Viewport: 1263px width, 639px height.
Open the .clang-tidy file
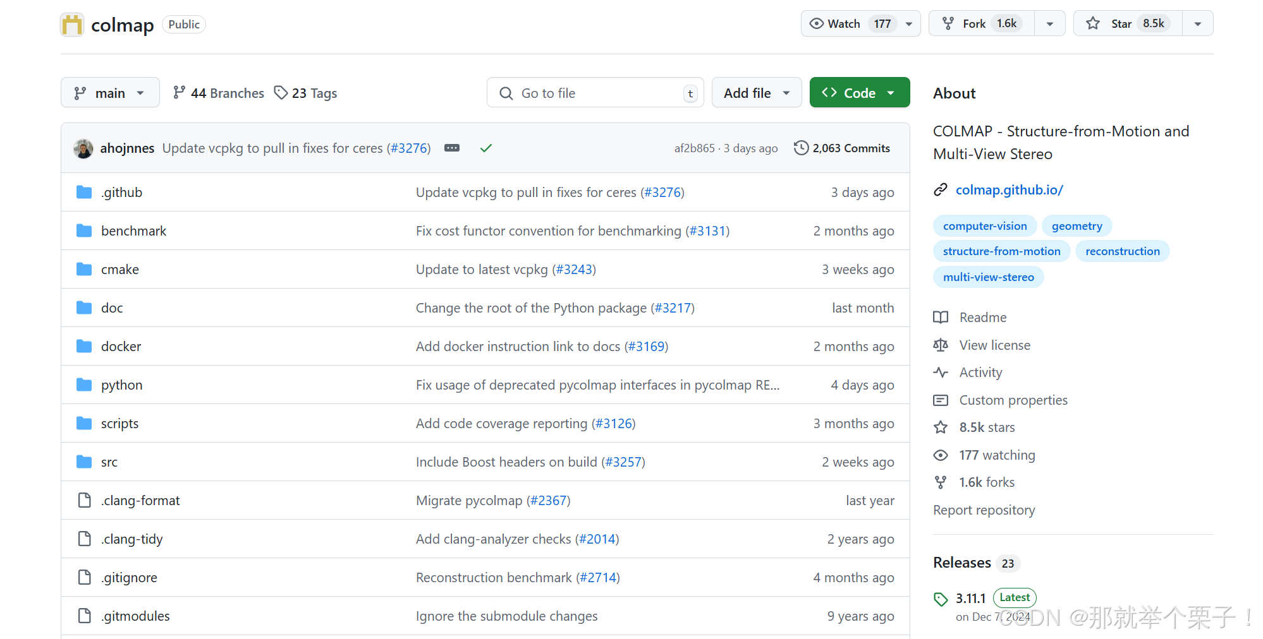click(131, 539)
